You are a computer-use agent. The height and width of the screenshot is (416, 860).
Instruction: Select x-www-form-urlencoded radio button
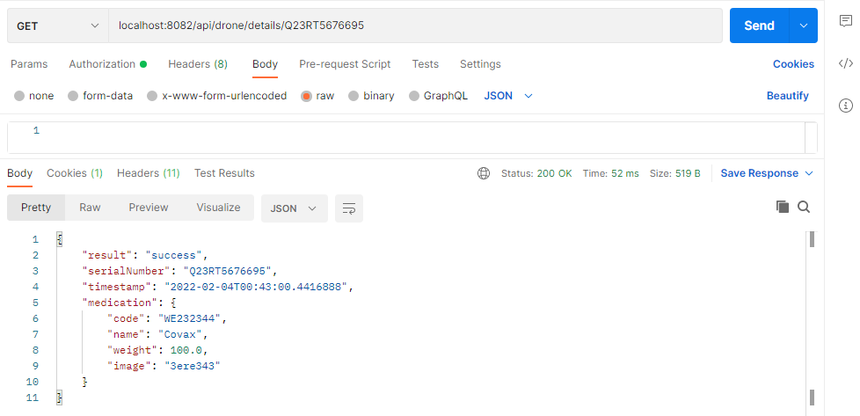(152, 96)
